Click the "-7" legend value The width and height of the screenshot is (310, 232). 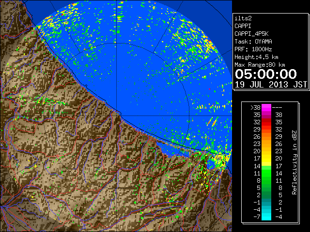257,217
